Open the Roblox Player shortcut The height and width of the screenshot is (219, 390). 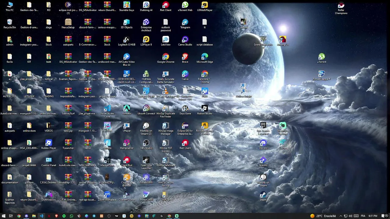[x=48, y=145]
